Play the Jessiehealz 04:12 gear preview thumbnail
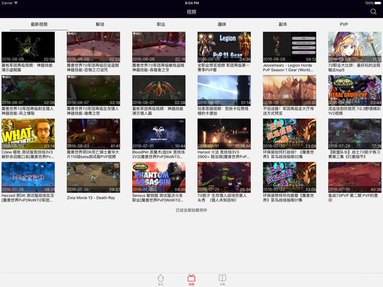 tap(290, 47)
